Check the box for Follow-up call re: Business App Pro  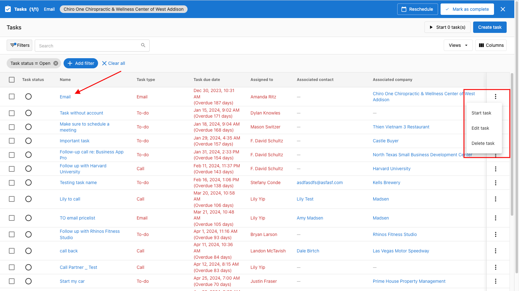coord(12,155)
